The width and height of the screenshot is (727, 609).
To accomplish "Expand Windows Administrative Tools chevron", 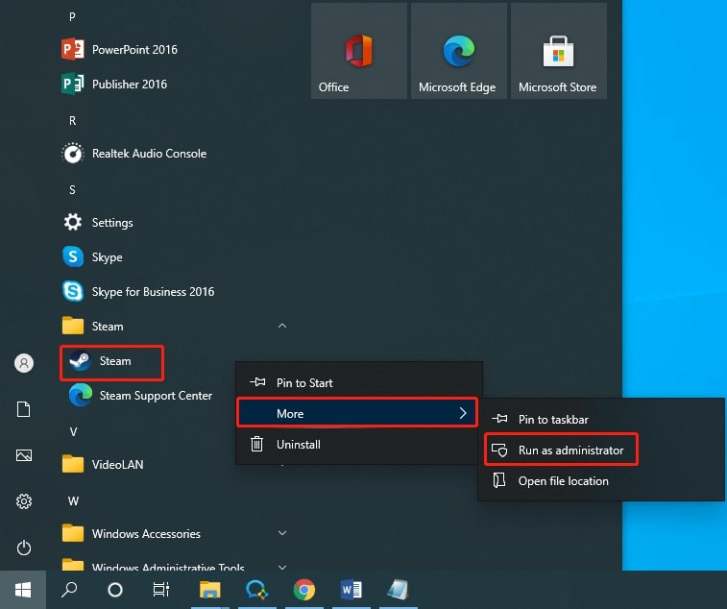I will click(282, 567).
